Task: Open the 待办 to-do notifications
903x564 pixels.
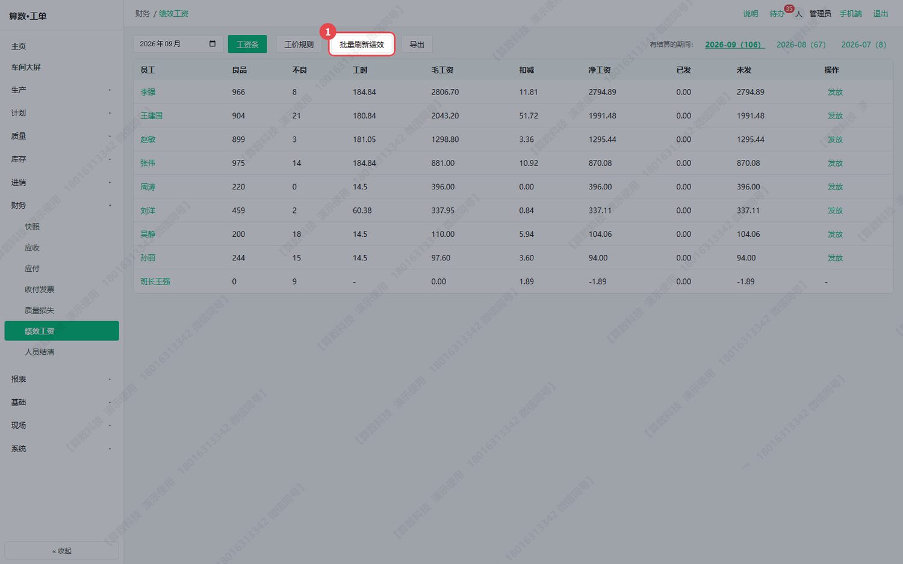Action: [x=777, y=14]
